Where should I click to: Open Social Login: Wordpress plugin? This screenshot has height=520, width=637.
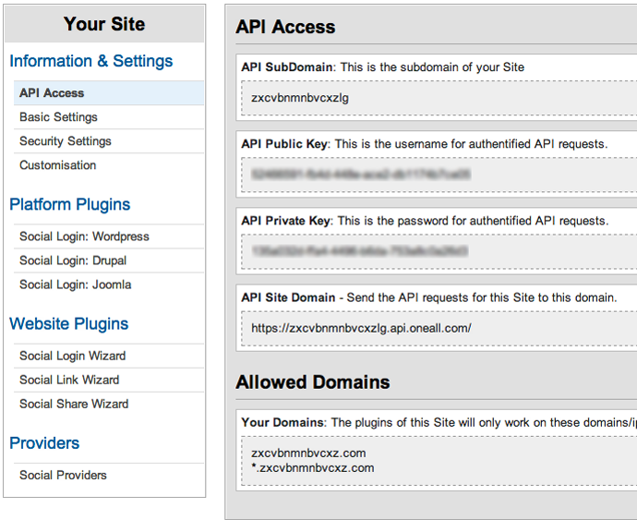pos(84,236)
